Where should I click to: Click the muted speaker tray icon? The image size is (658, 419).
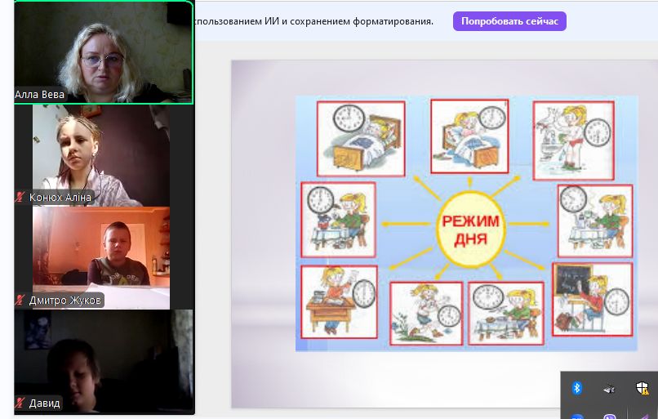[609, 389]
